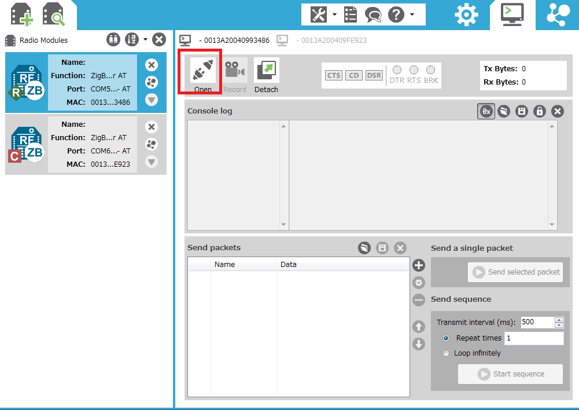
Task: Click the Transmit interval input field
Action: tap(538, 322)
